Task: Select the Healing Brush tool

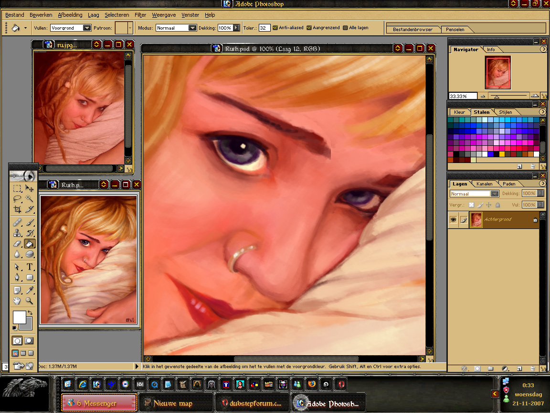Action: pos(17,222)
